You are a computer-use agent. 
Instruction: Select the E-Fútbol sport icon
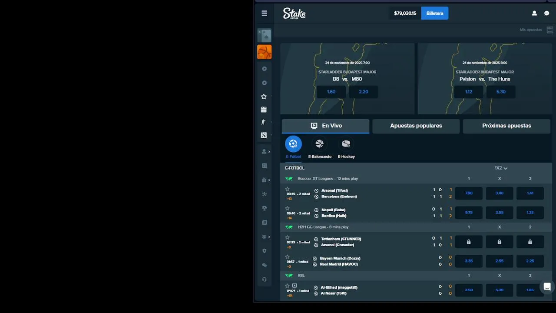(293, 144)
